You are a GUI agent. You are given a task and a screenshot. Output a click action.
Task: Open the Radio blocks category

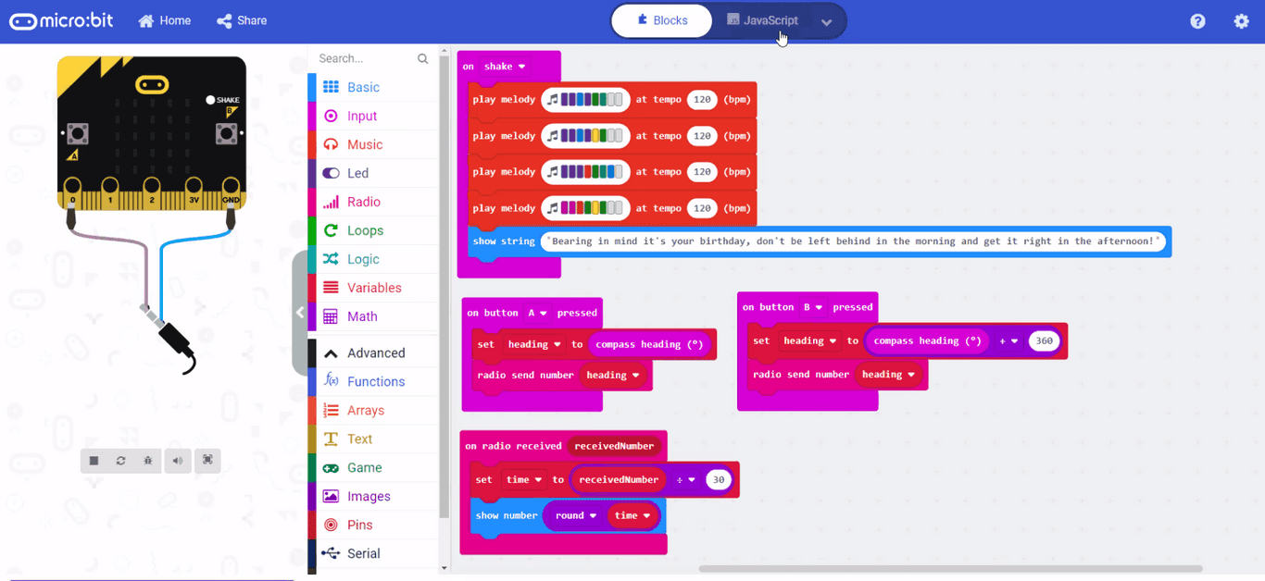click(x=373, y=202)
